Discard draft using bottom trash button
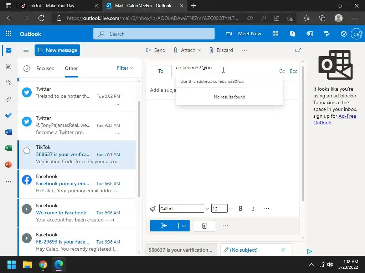This screenshot has width=365, height=273. pos(204,226)
